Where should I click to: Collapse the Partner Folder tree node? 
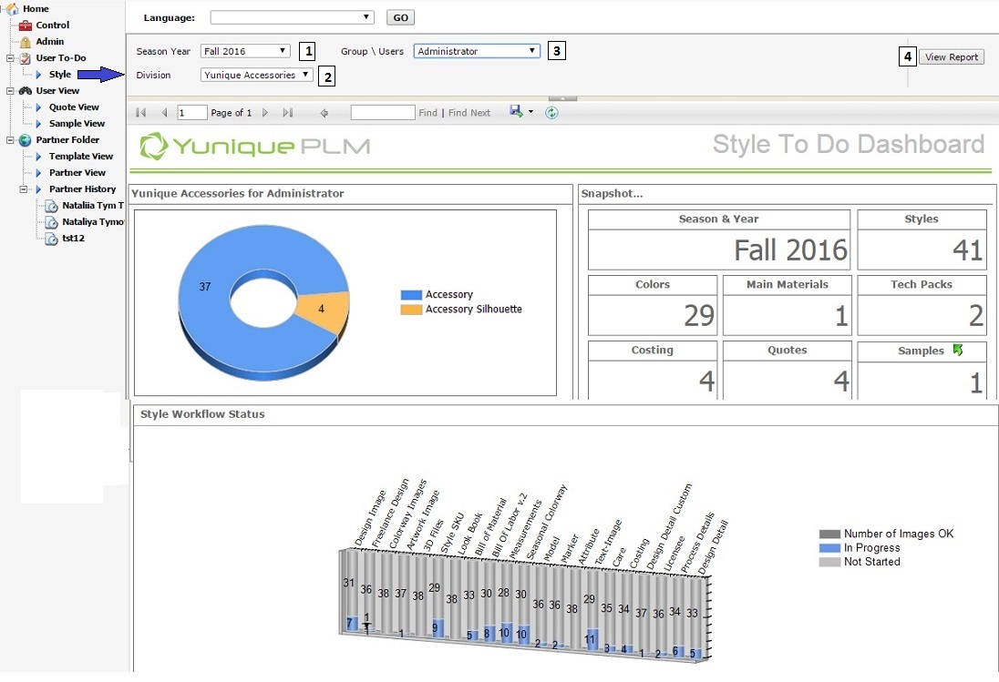(x=10, y=140)
